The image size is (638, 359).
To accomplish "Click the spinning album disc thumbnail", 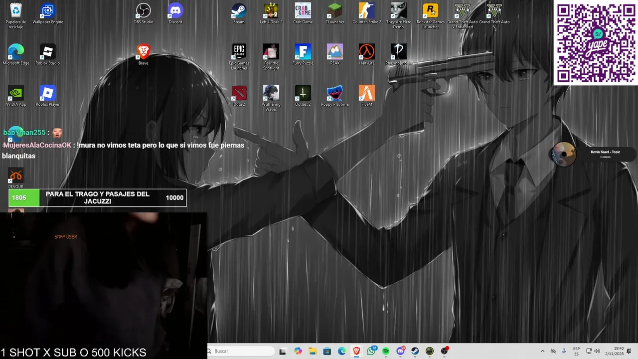I will pos(564,154).
